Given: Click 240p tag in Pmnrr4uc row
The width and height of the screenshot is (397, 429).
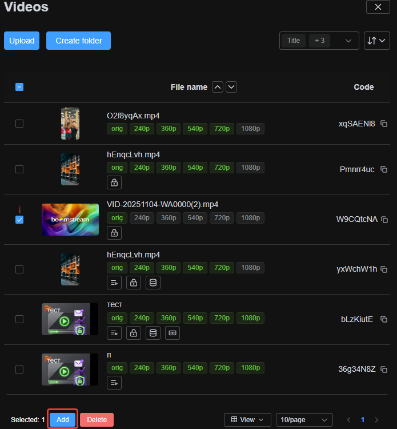Looking at the screenshot, I should [x=142, y=168].
